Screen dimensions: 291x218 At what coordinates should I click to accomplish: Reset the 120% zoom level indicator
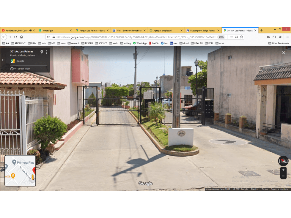click(221, 37)
